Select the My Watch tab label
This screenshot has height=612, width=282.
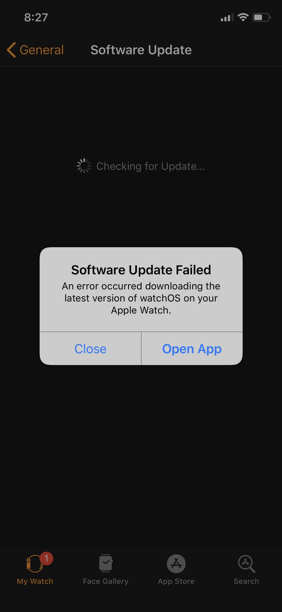point(35,581)
